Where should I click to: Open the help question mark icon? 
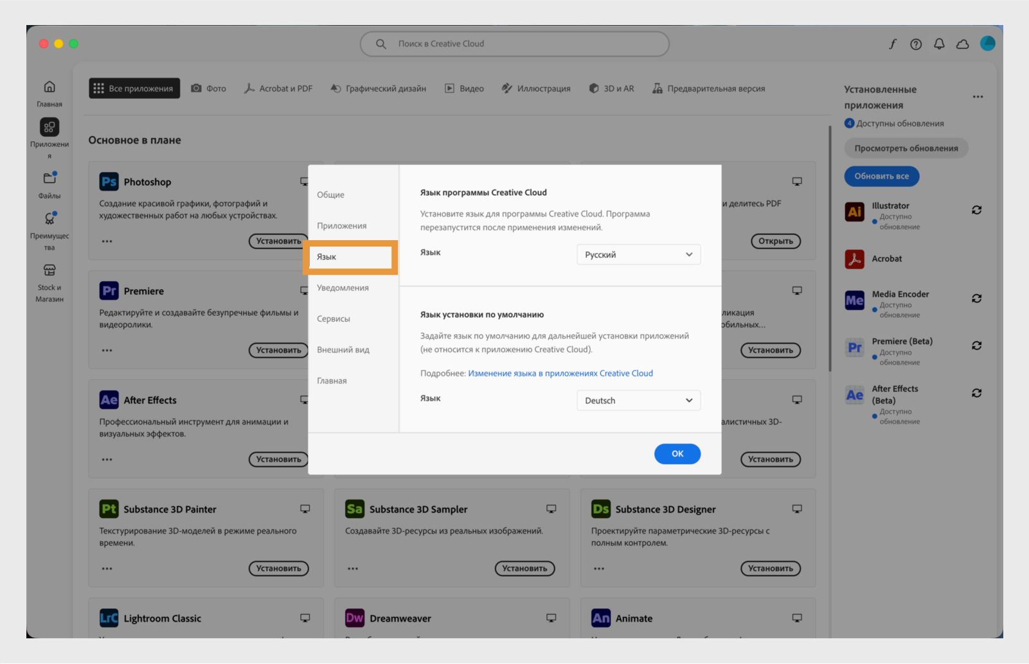pos(916,44)
